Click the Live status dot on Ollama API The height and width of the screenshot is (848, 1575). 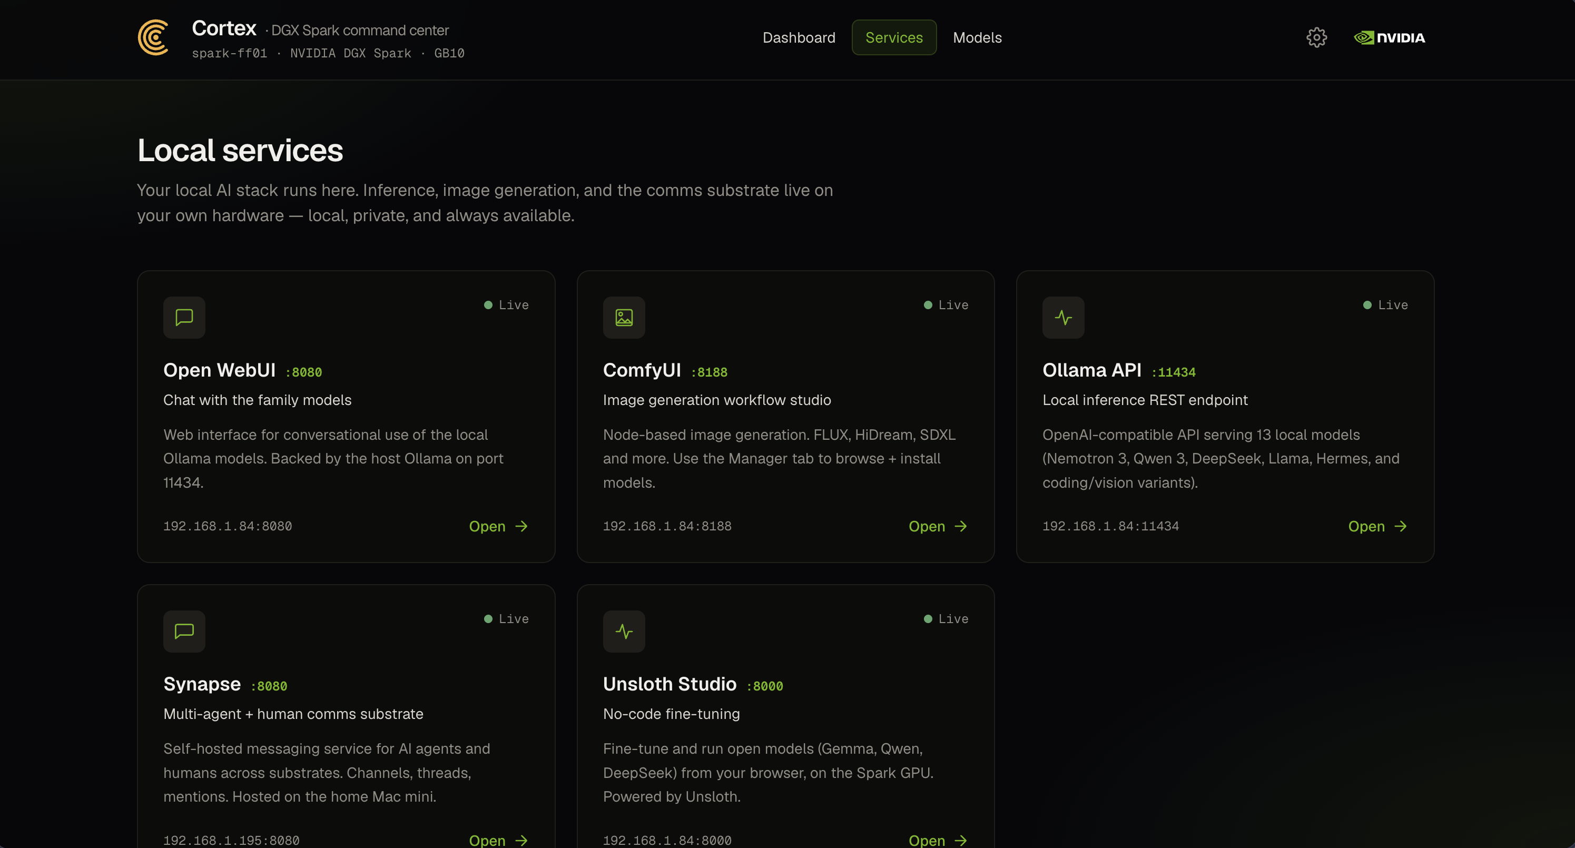click(x=1367, y=305)
